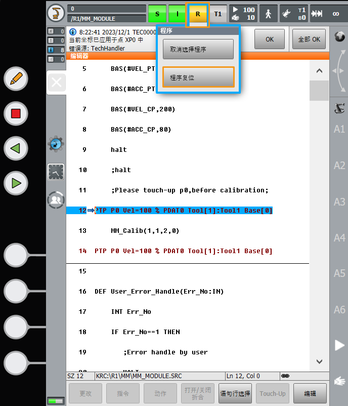
Task: Select 程序复位 in the 程序 popup
Action: 198,77
